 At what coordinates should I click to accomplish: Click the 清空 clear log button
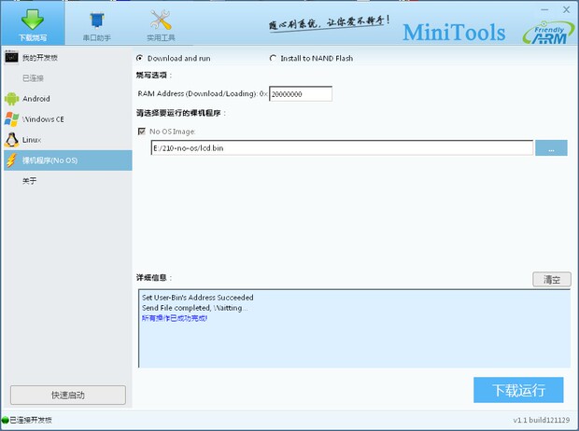point(552,279)
